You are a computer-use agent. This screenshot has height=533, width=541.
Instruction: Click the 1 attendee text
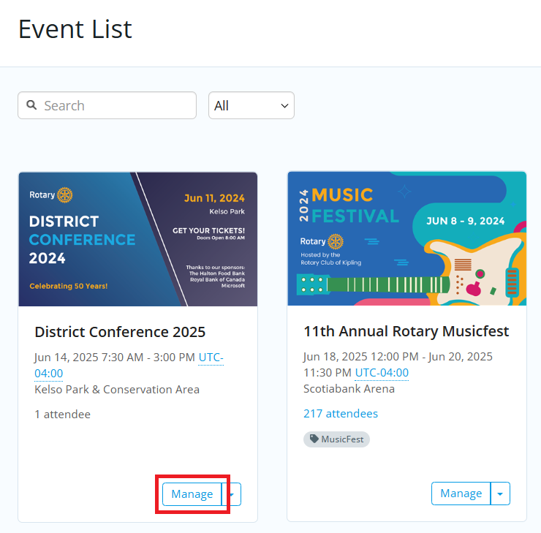tap(62, 414)
